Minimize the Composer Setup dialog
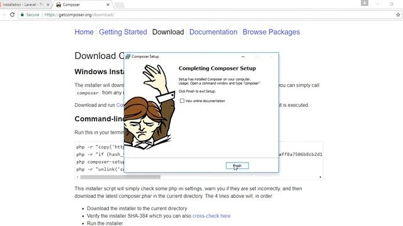Screen dimensions: 403x226 [x=243, y=56]
